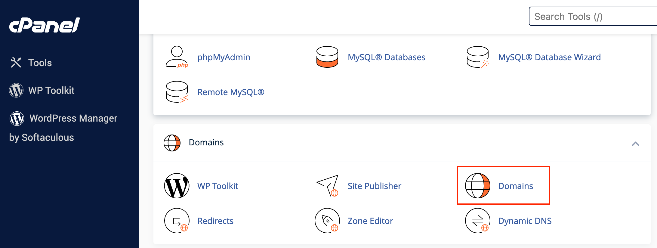The width and height of the screenshot is (657, 248).
Task: Click the Redirects icon
Action: pos(177,221)
